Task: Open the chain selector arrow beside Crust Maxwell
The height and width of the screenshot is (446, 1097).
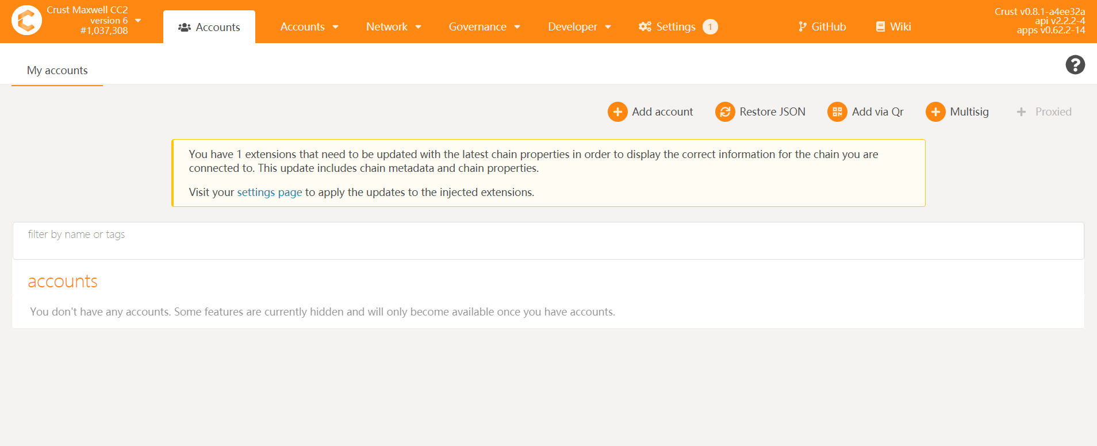Action: point(138,21)
